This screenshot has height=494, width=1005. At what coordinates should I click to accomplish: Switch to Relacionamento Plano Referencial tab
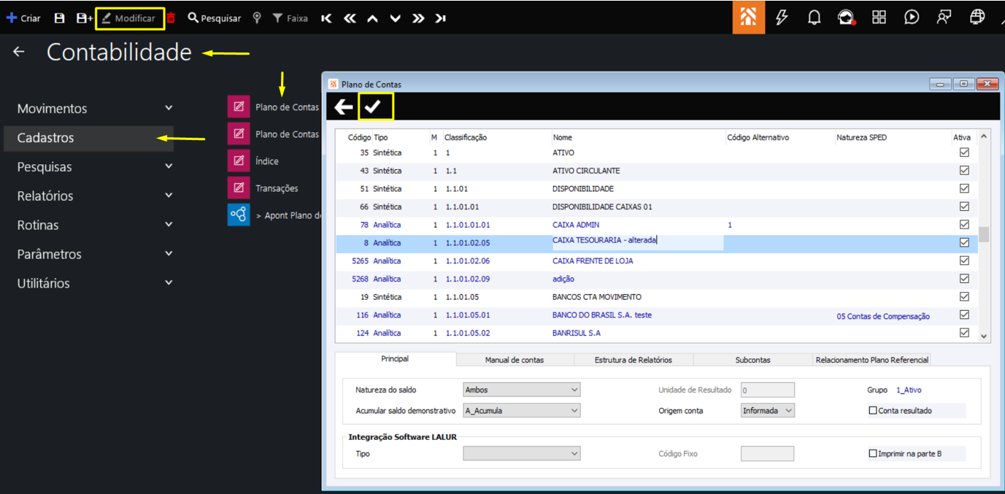tap(872, 360)
